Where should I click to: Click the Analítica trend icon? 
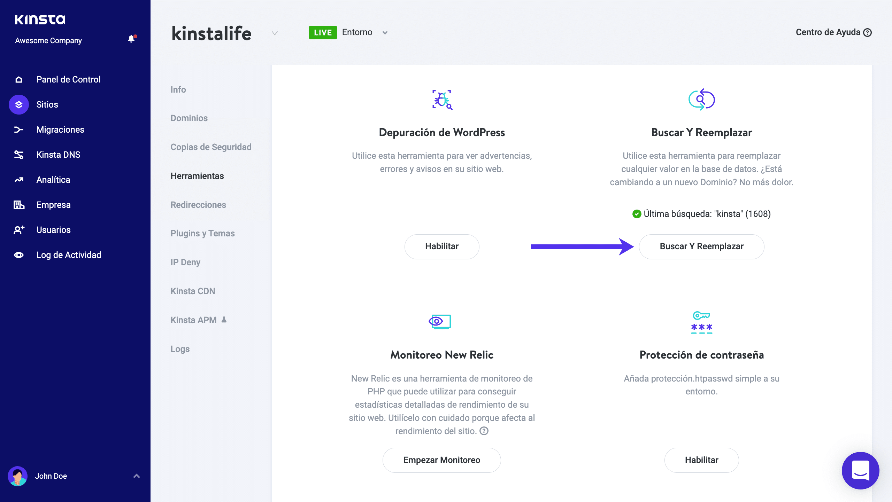click(19, 180)
